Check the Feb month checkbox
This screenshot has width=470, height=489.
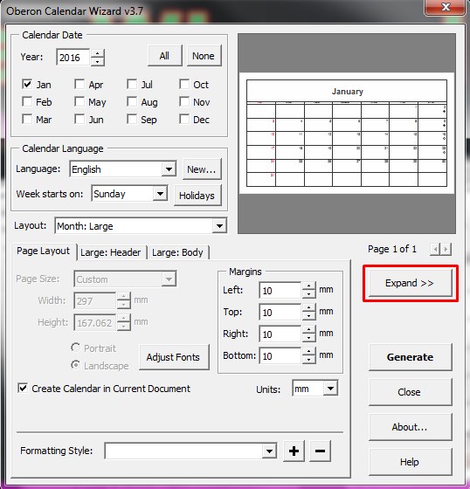(x=27, y=101)
